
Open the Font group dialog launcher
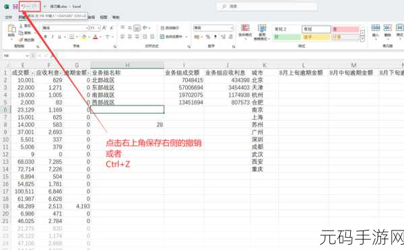click(x=115, y=46)
